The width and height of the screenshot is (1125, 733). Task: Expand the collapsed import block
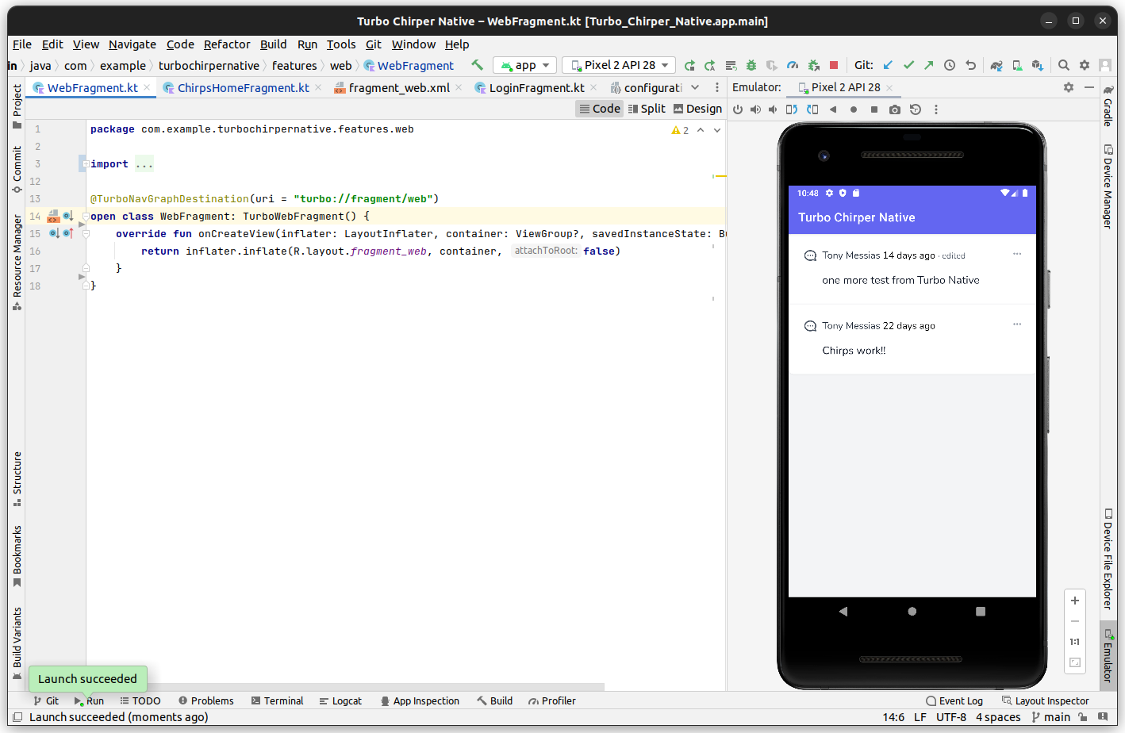[85, 164]
